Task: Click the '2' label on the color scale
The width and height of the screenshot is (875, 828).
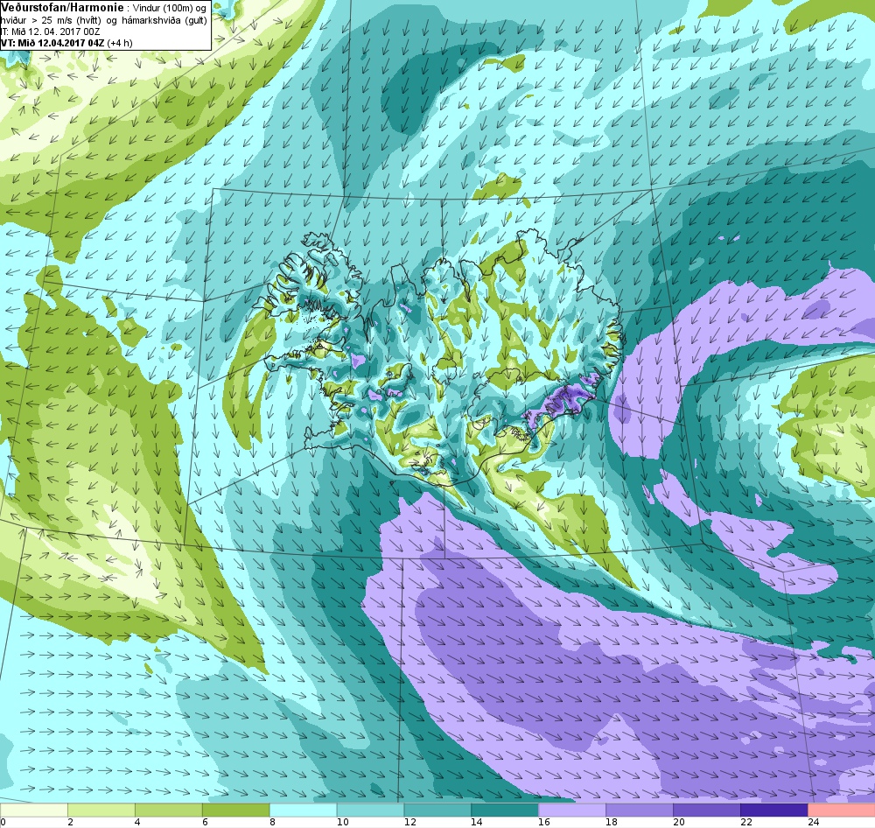Action: [70, 823]
